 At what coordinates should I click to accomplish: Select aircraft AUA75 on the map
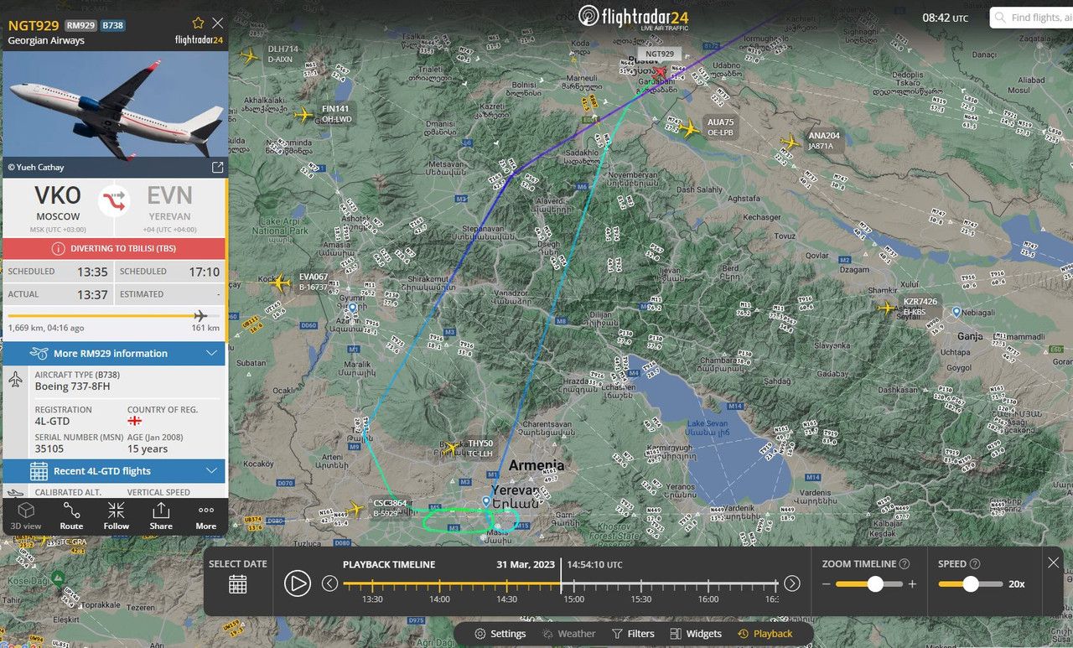tap(689, 129)
